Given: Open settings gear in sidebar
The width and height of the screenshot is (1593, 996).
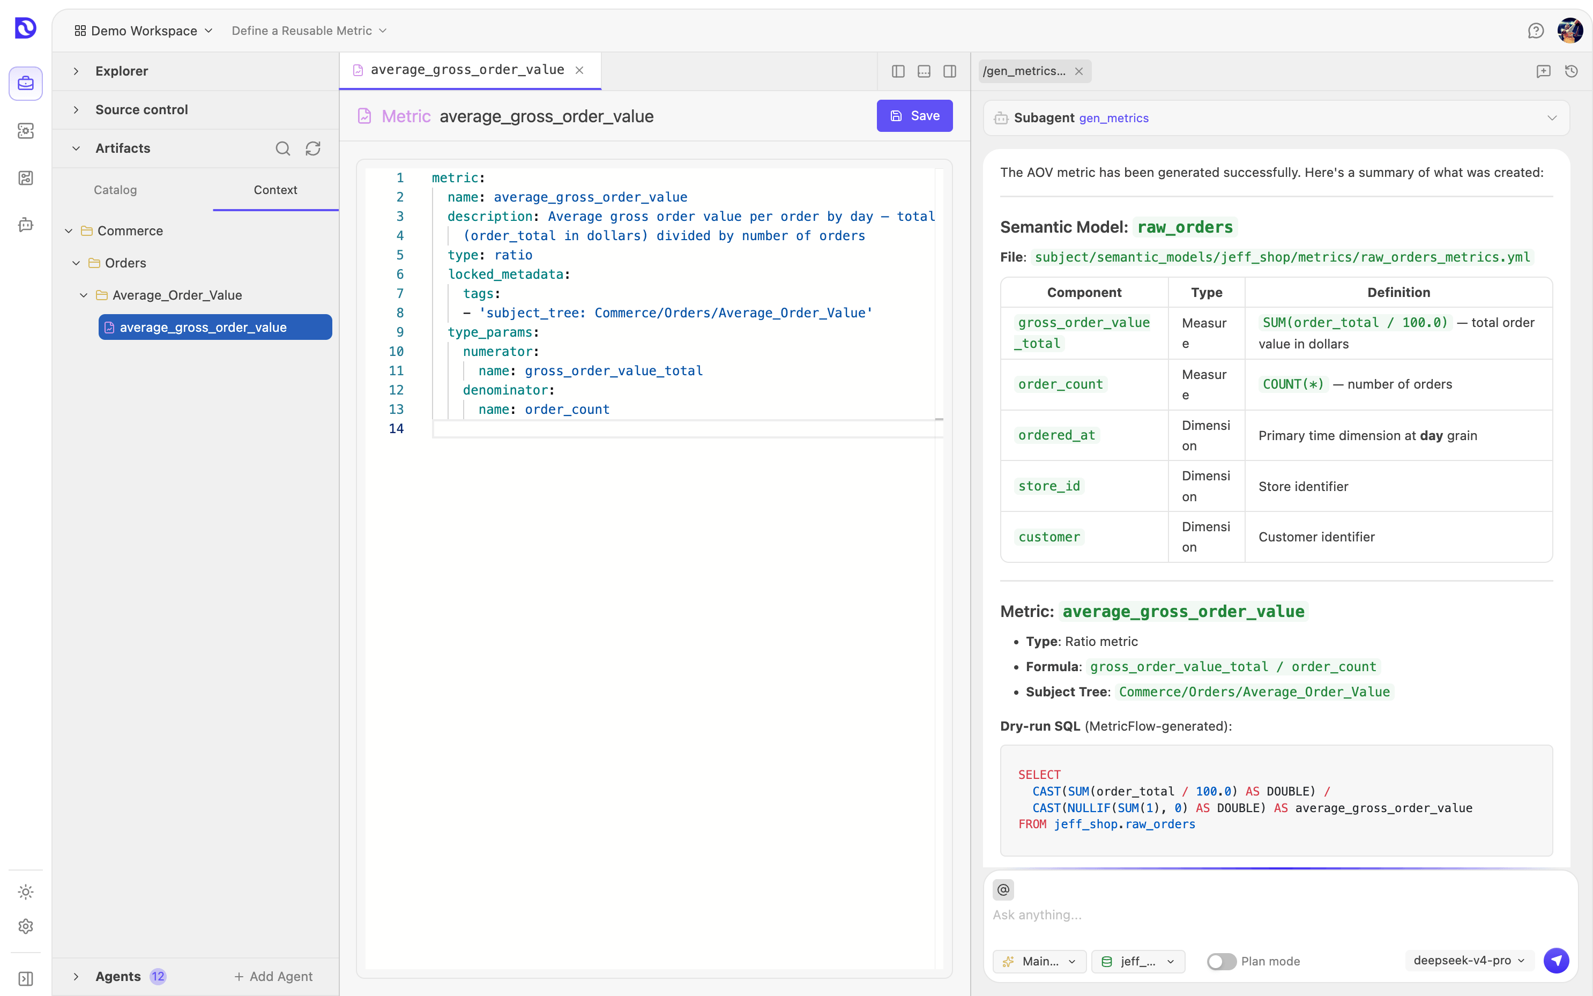Looking at the screenshot, I should pos(26,926).
